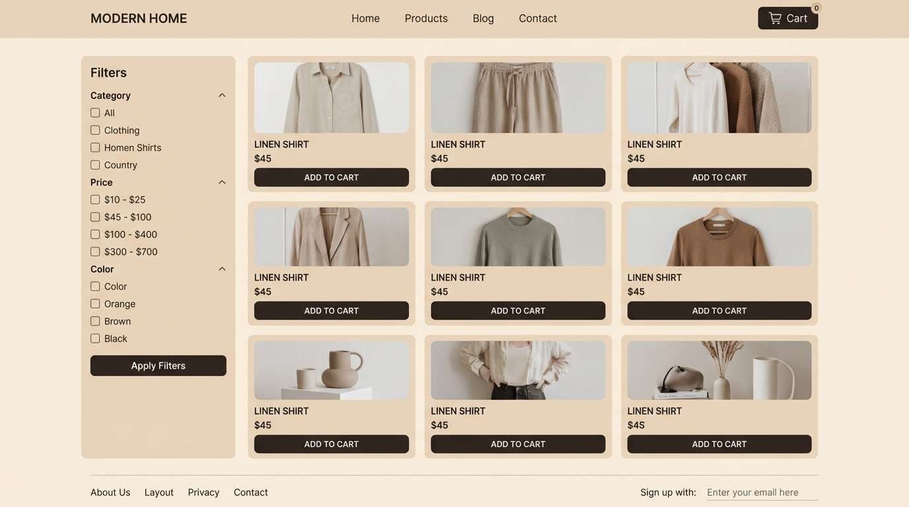Check the Black color option
Viewport: 909px width, 507px height.
point(95,337)
